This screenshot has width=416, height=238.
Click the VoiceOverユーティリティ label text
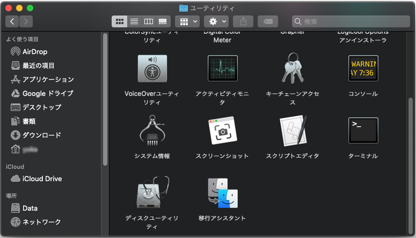152,98
